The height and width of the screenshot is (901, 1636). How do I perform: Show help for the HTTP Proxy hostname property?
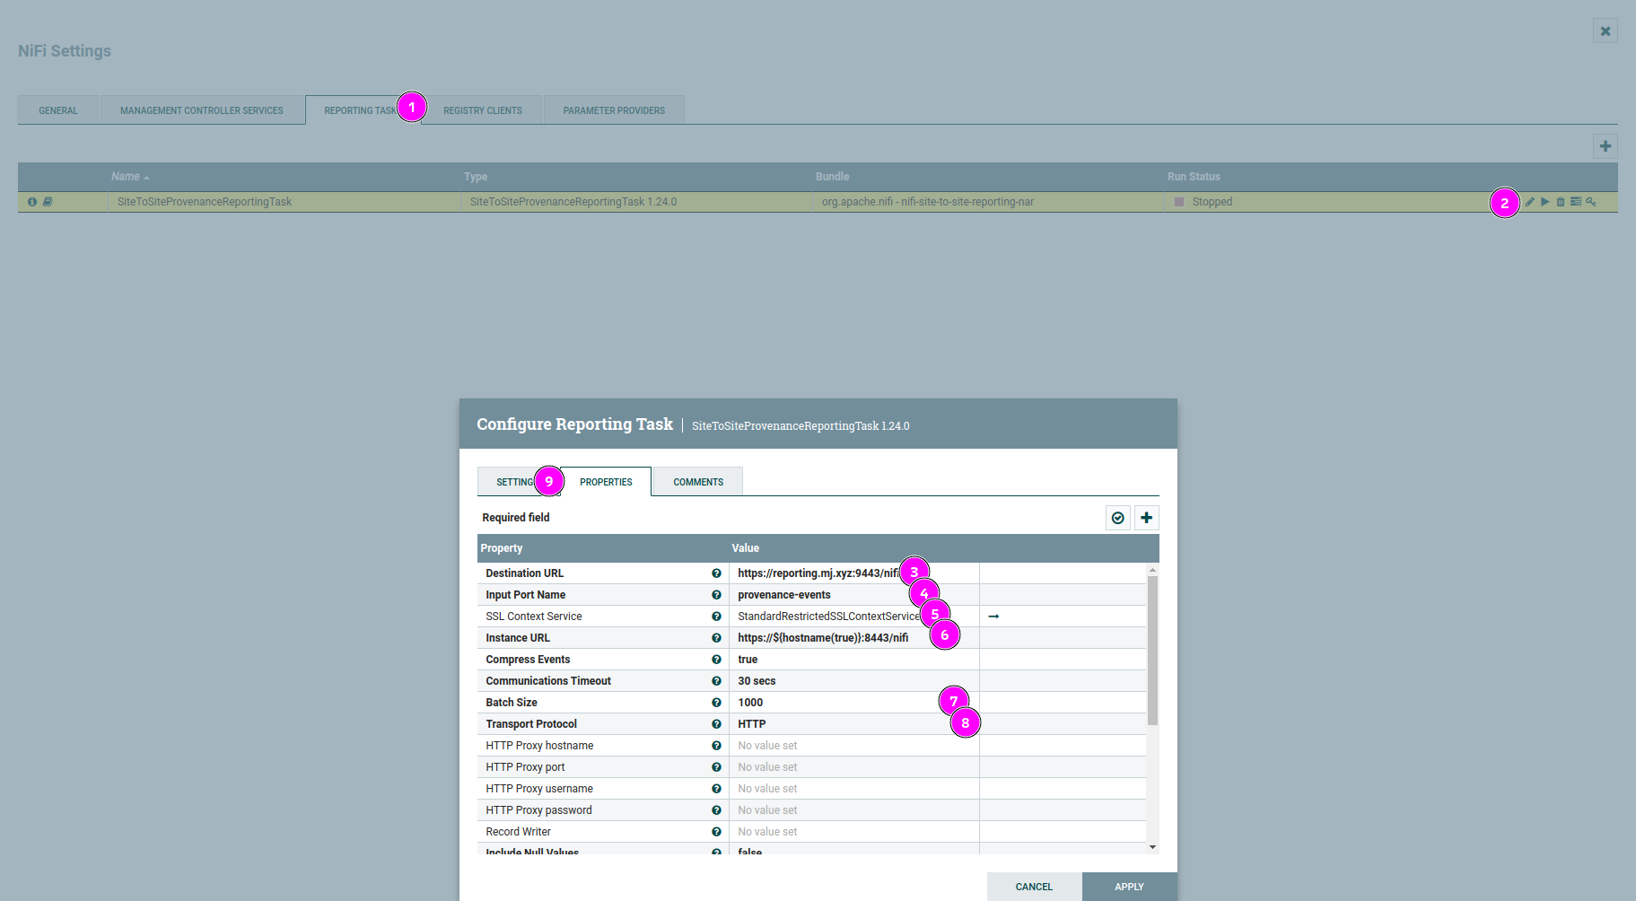click(x=716, y=746)
